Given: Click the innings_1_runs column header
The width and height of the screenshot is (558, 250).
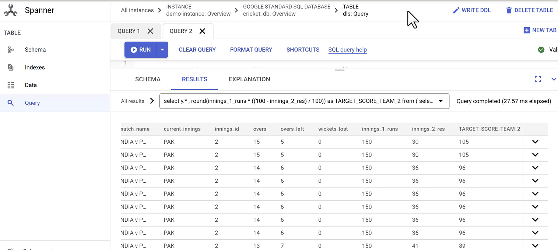Looking at the screenshot, I should pyautogui.click(x=380, y=129).
